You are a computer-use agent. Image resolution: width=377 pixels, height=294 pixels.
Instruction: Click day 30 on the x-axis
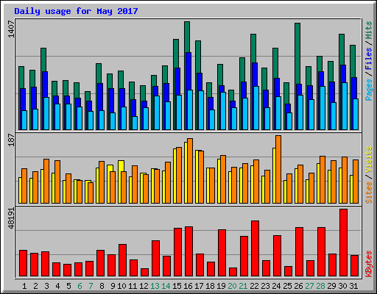pos(342,286)
